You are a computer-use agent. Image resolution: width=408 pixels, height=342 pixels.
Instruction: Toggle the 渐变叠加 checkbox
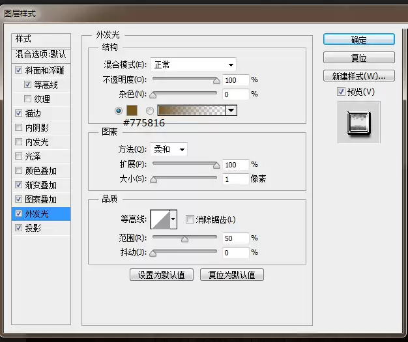(x=18, y=184)
